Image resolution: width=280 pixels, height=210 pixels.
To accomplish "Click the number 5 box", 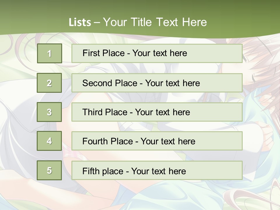I will 49,170.
